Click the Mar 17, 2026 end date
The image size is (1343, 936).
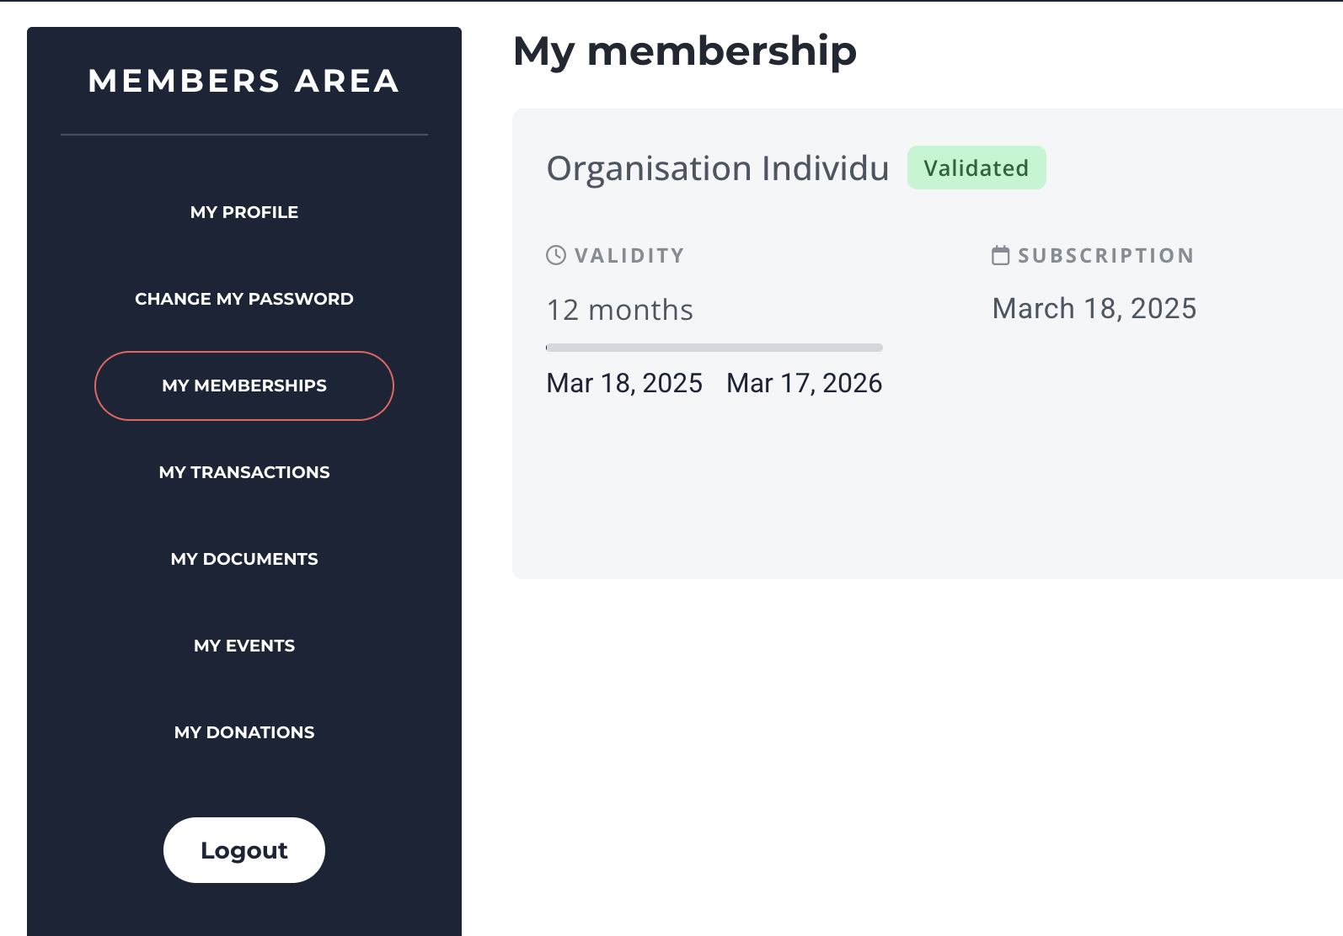click(804, 383)
